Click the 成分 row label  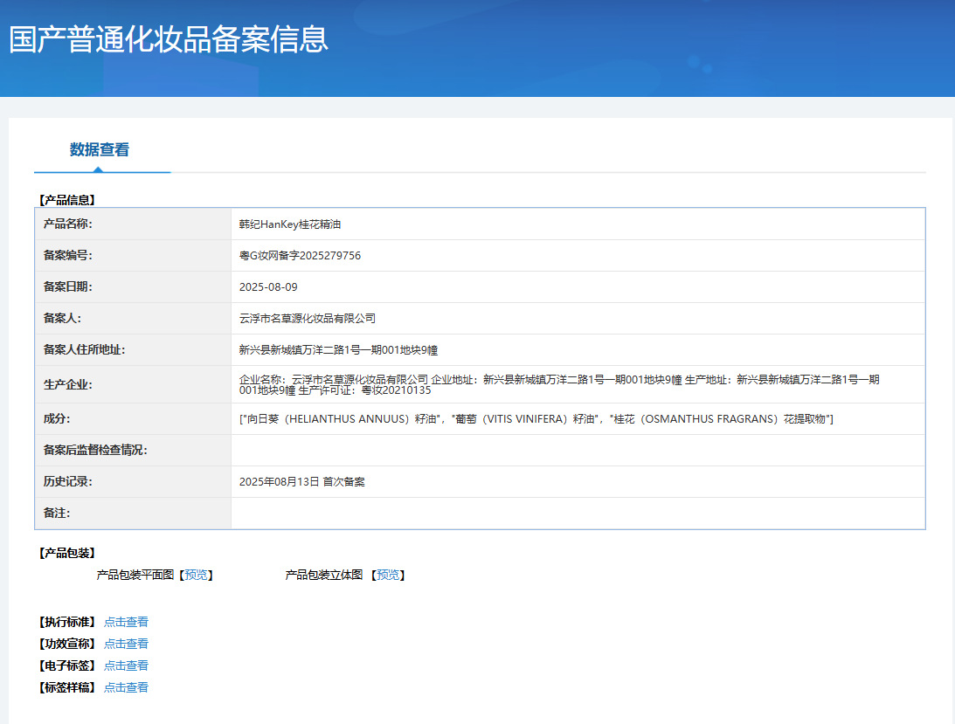57,419
